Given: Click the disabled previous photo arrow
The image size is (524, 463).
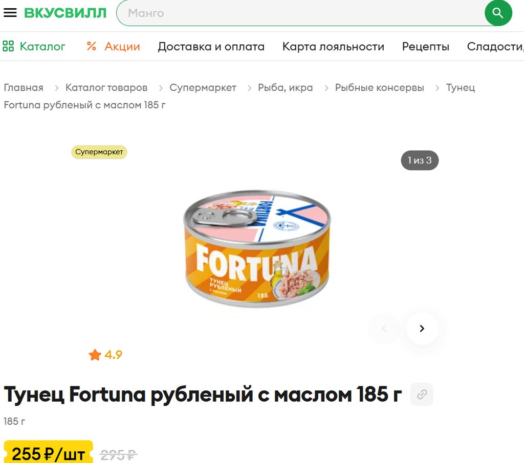Looking at the screenshot, I should click(384, 329).
